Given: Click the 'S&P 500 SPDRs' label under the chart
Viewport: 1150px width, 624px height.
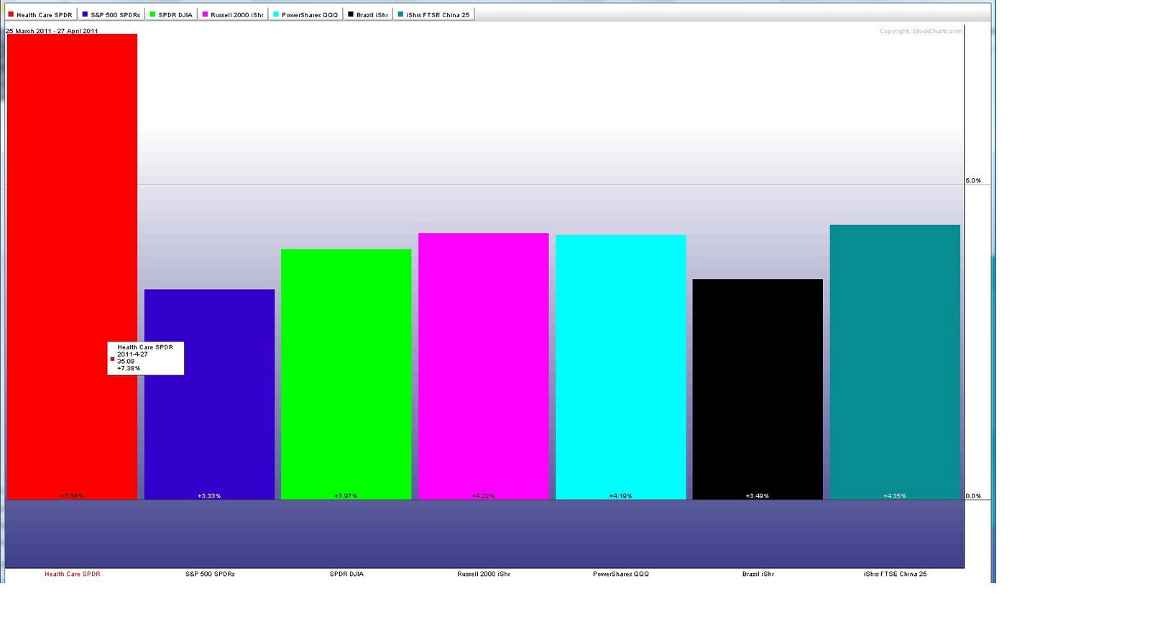Looking at the screenshot, I should click(x=210, y=574).
